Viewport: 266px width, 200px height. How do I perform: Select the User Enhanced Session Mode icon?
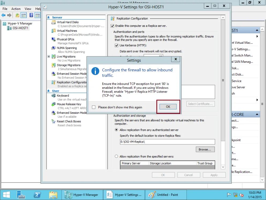click(x=53, y=113)
